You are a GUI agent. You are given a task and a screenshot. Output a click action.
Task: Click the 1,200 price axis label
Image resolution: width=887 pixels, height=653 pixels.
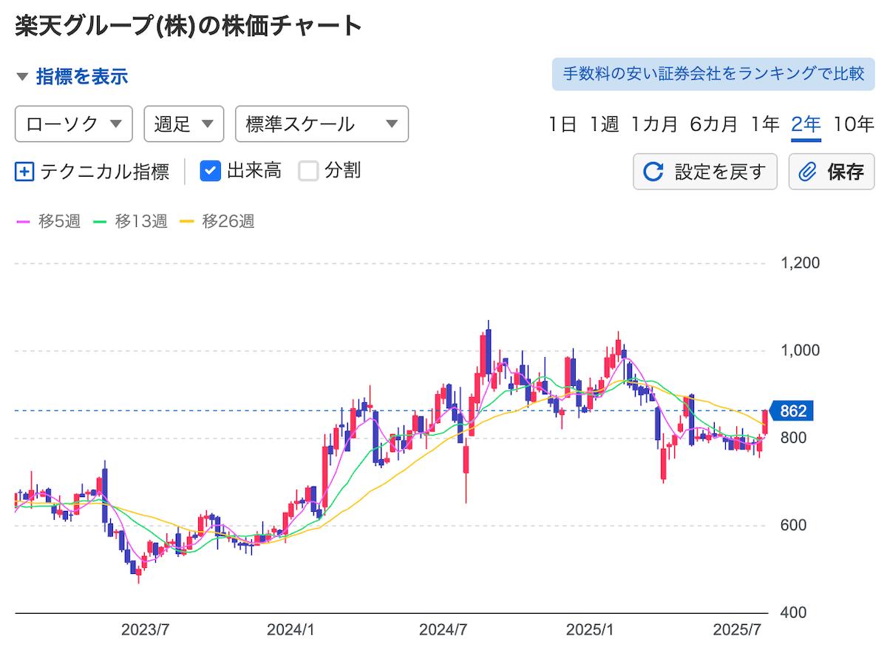point(800,263)
